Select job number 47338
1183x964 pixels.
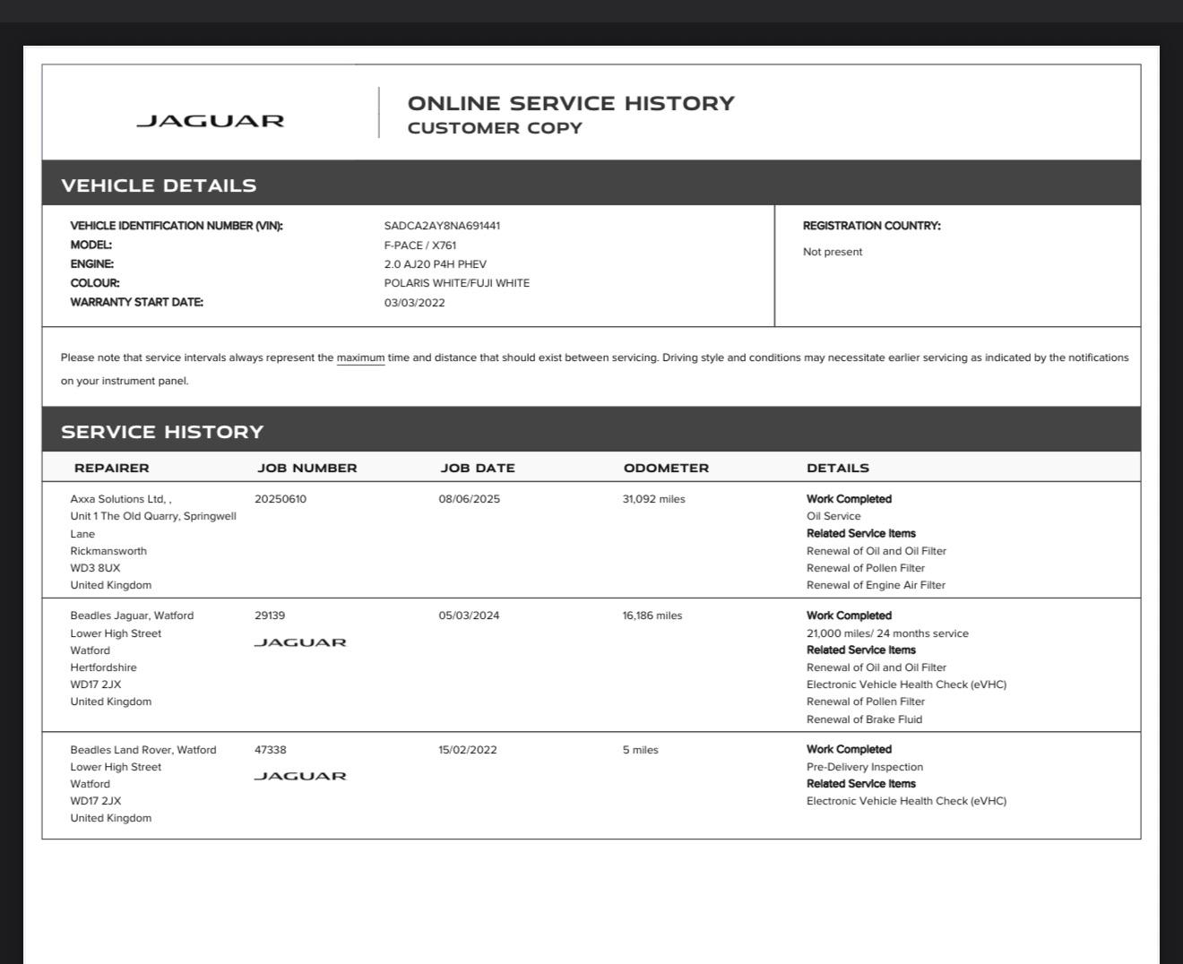click(x=271, y=750)
